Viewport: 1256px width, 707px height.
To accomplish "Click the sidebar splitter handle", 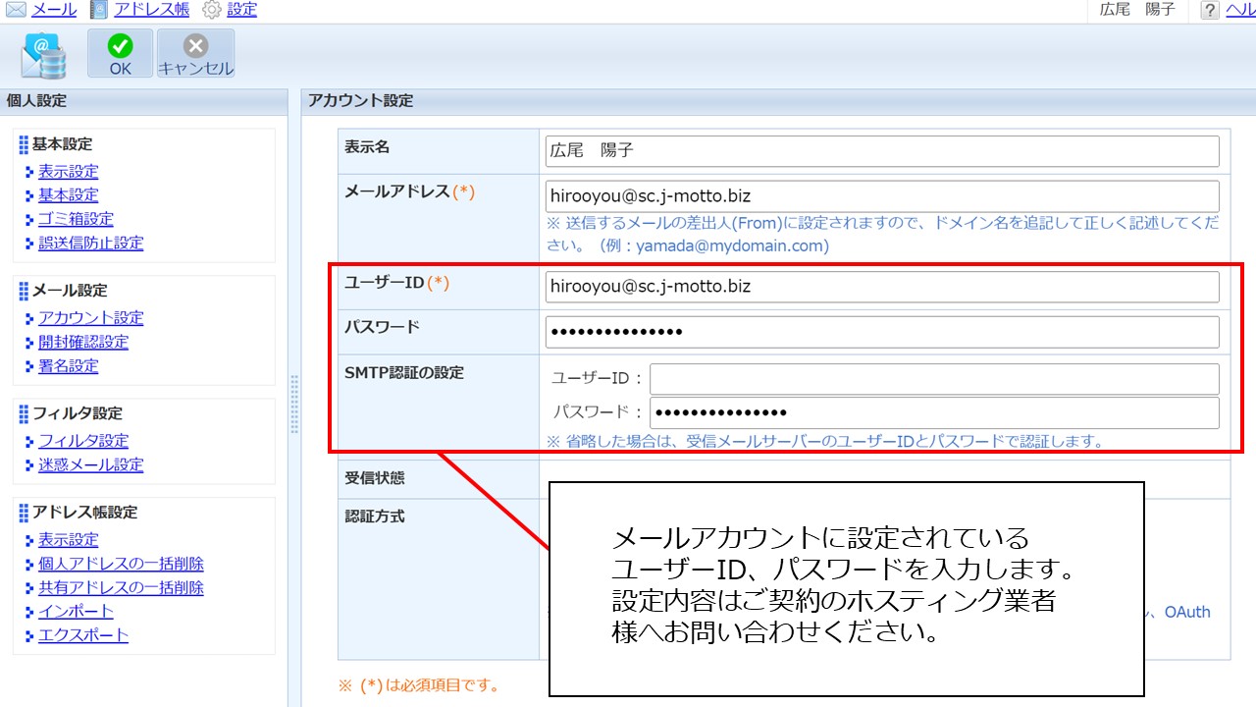I will click(x=294, y=404).
